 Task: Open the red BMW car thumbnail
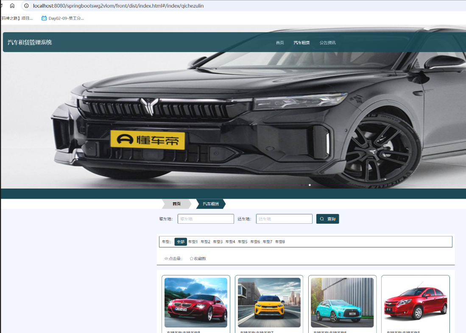tap(196, 302)
